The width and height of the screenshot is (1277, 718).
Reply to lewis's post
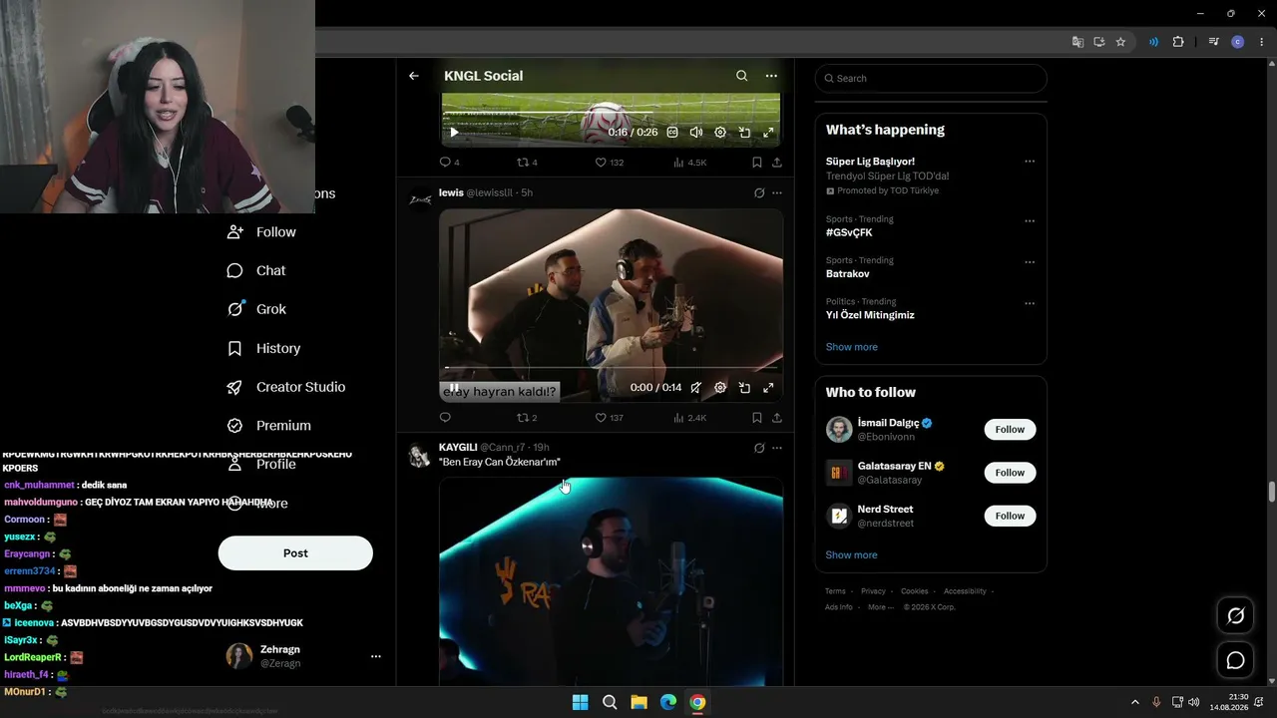(445, 418)
